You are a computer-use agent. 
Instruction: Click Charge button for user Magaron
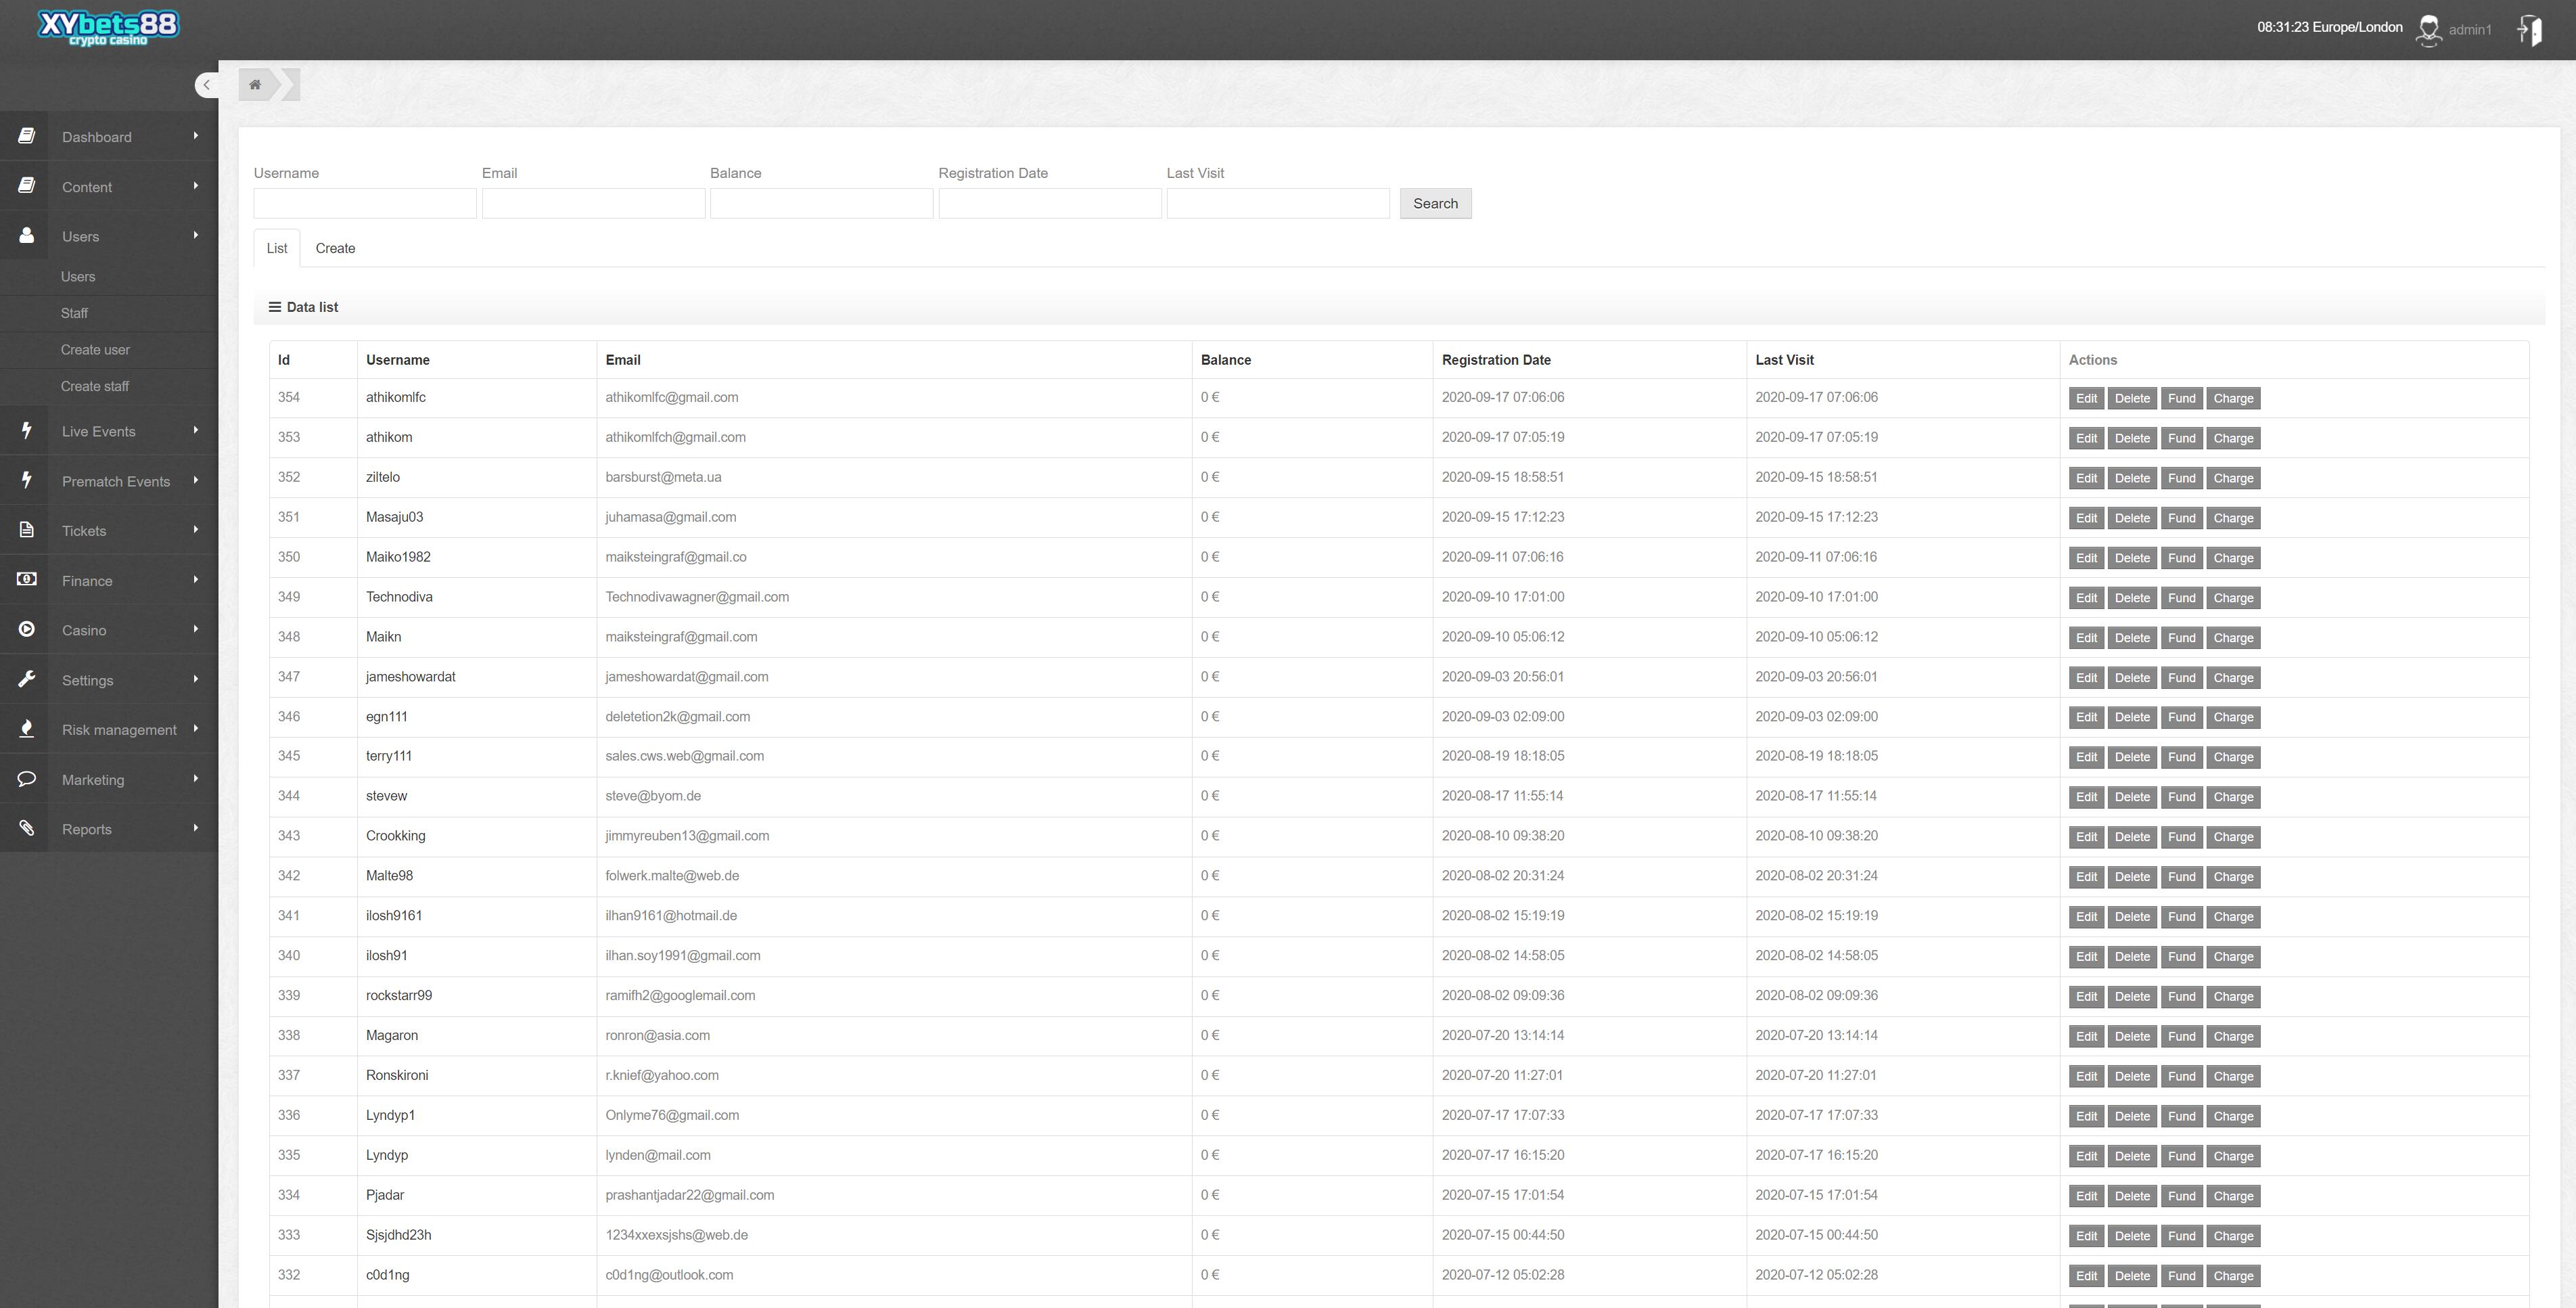(x=2234, y=1036)
